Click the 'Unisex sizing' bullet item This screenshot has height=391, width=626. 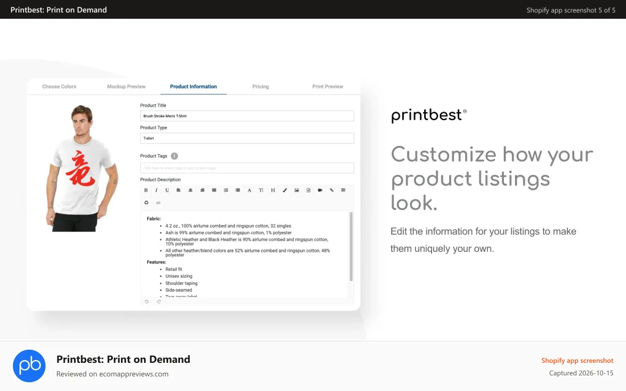click(x=179, y=276)
